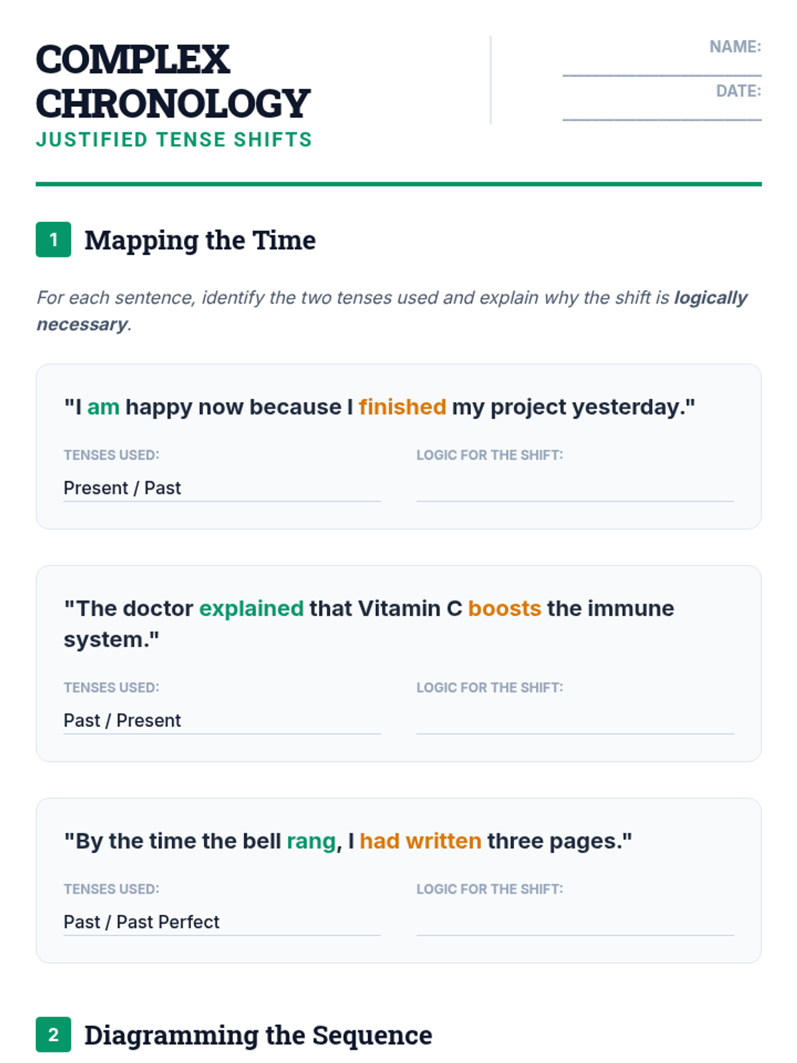Click the logic line for the bell sentence
The image size is (797, 1063).
(x=575, y=923)
